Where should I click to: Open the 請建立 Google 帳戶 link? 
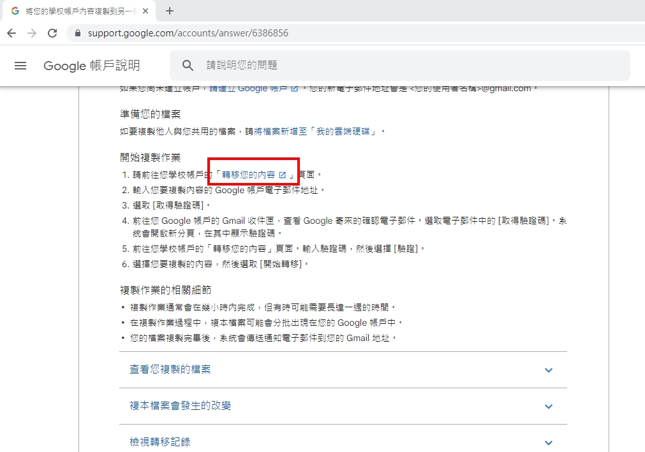[x=254, y=88]
